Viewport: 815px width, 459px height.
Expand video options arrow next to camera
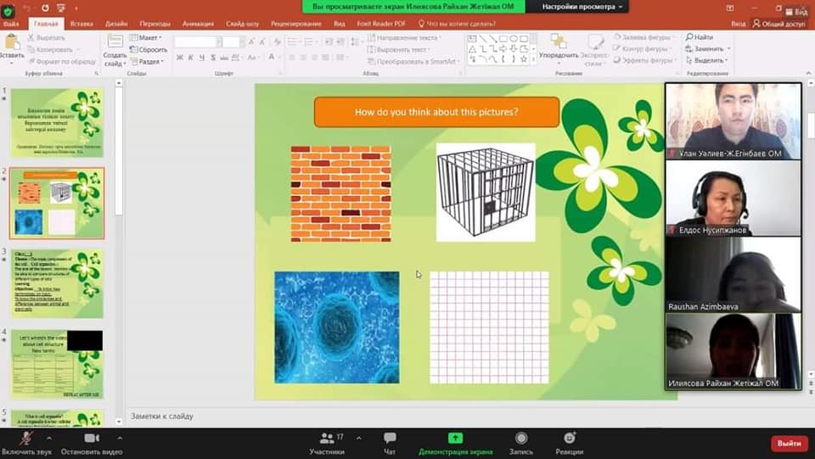(x=119, y=438)
